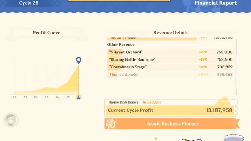Click the blue pin marker on profit curve
The height and width of the screenshot is (141, 251).
tap(79, 61)
